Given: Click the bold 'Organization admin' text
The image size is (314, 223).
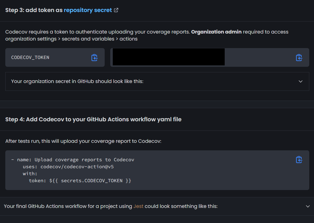Looking at the screenshot, I should pyautogui.click(x=216, y=32).
